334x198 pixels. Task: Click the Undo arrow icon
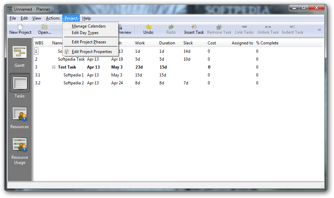coord(149,27)
